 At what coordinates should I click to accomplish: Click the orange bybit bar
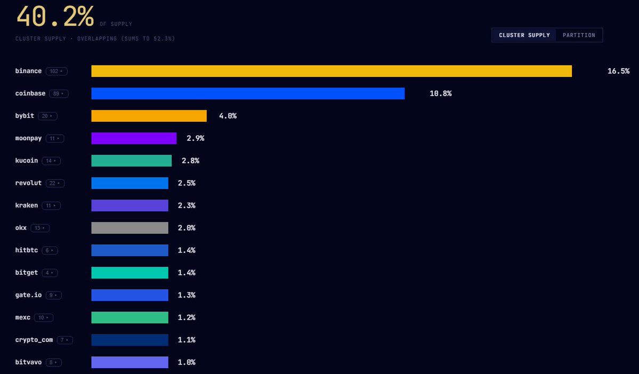coord(149,116)
